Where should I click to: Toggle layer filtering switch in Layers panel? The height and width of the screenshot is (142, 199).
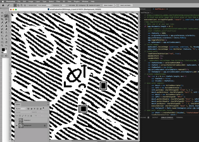pyautogui.click(x=43, y=109)
